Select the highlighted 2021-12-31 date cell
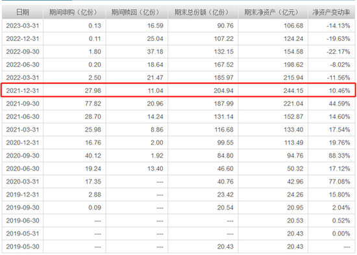This screenshot has width=357, height=255. pyautogui.click(x=23, y=90)
